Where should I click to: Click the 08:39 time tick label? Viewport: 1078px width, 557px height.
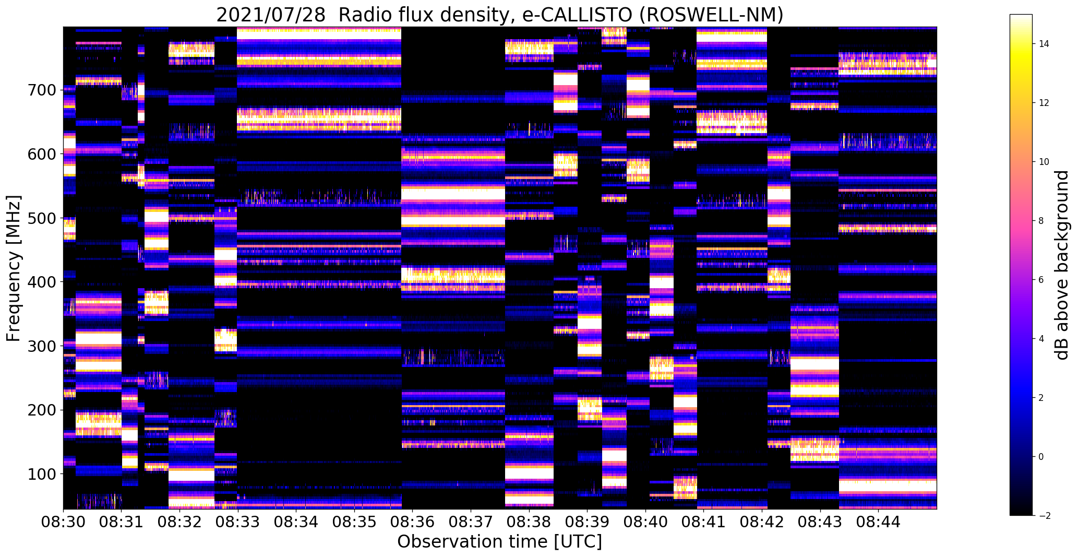[588, 522]
